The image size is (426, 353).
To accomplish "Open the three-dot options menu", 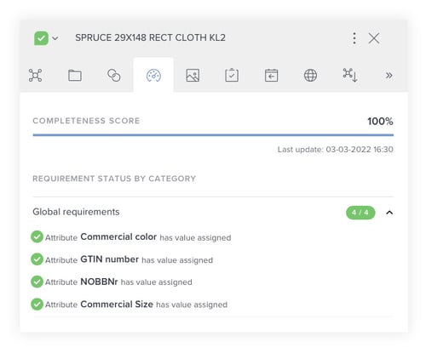I will (354, 38).
